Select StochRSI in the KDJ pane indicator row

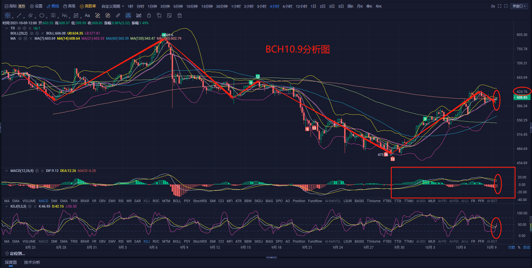coord(200,241)
